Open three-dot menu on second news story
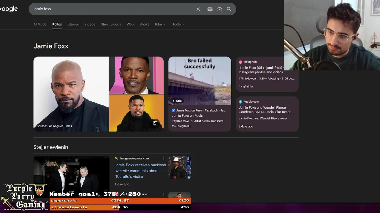This screenshot has height=213, width=380. point(164,194)
